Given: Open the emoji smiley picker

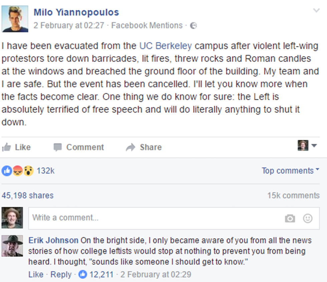Looking at the screenshot, I should [308, 219].
